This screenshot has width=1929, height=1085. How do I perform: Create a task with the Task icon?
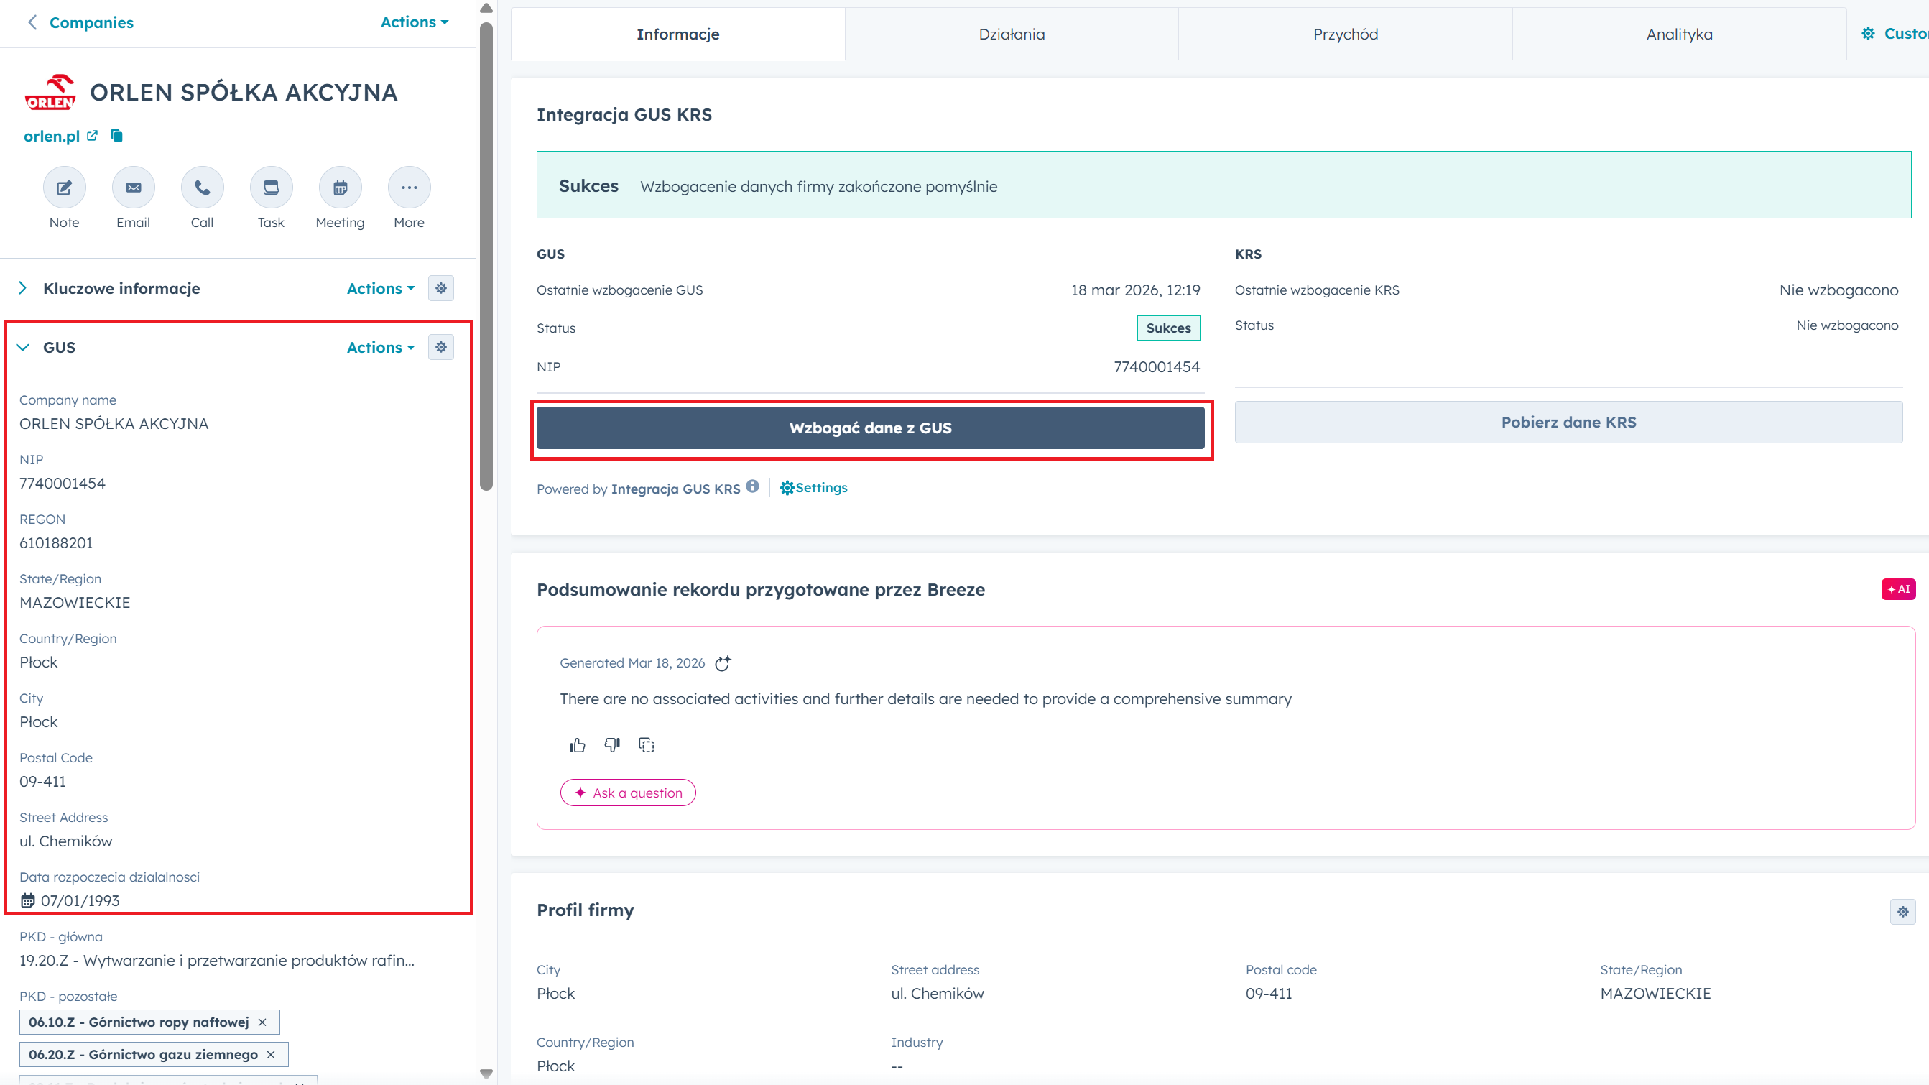271,188
